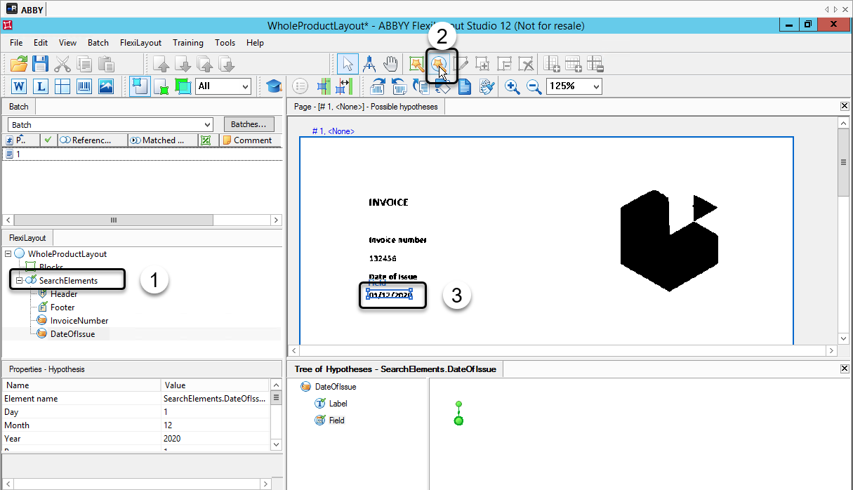Image resolution: width=853 pixels, height=490 pixels.
Task: Collapse the WholeProductLayout root node
Action: (x=8, y=253)
